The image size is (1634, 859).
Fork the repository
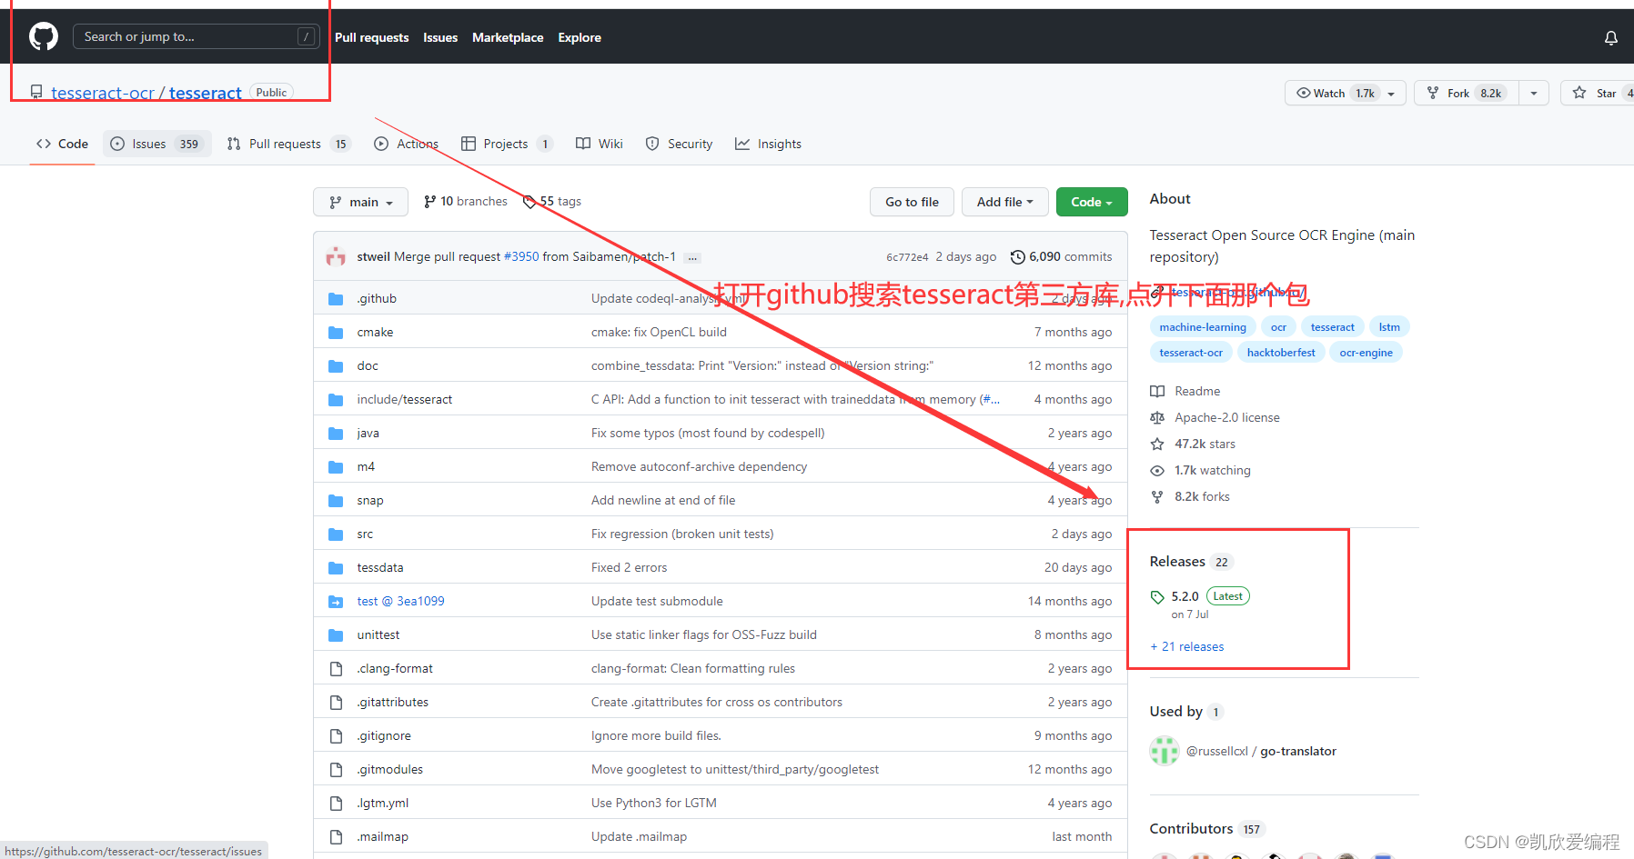(1467, 94)
